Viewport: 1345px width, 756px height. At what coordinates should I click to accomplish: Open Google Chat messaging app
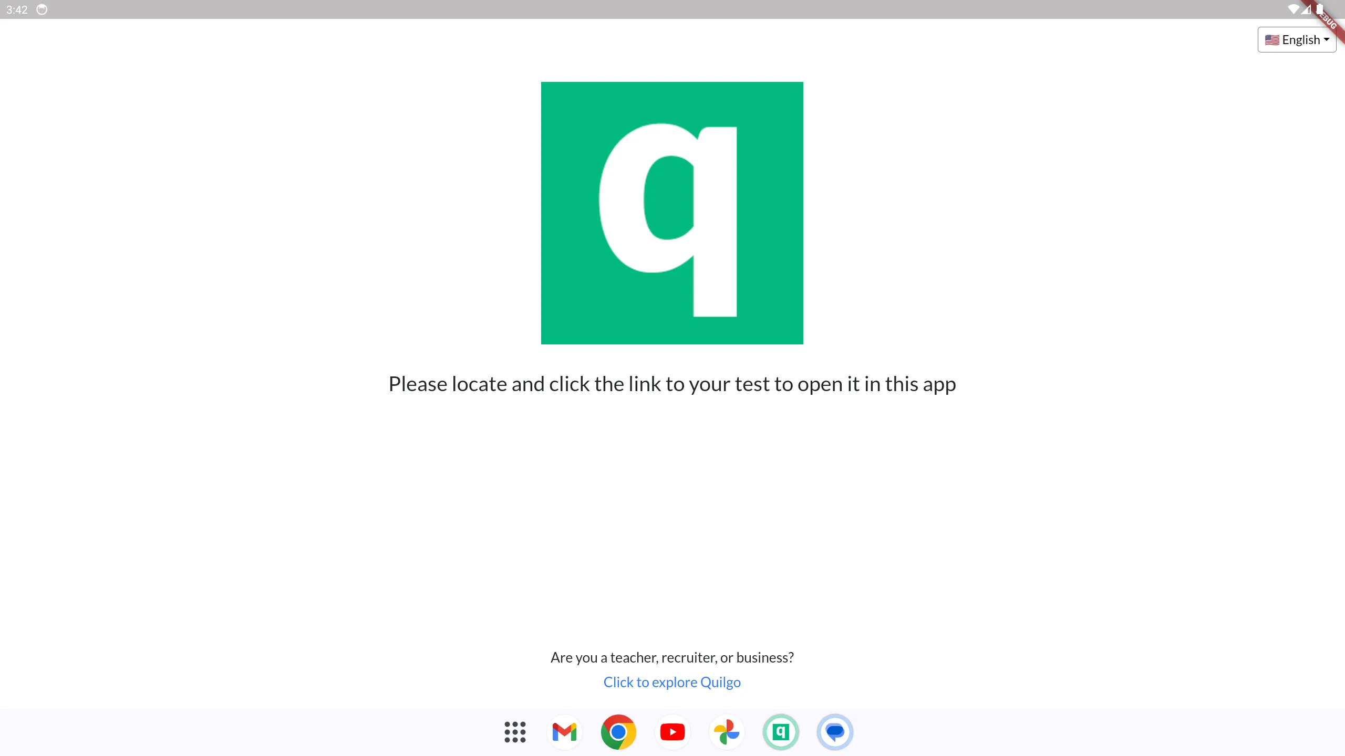(x=834, y=732)
